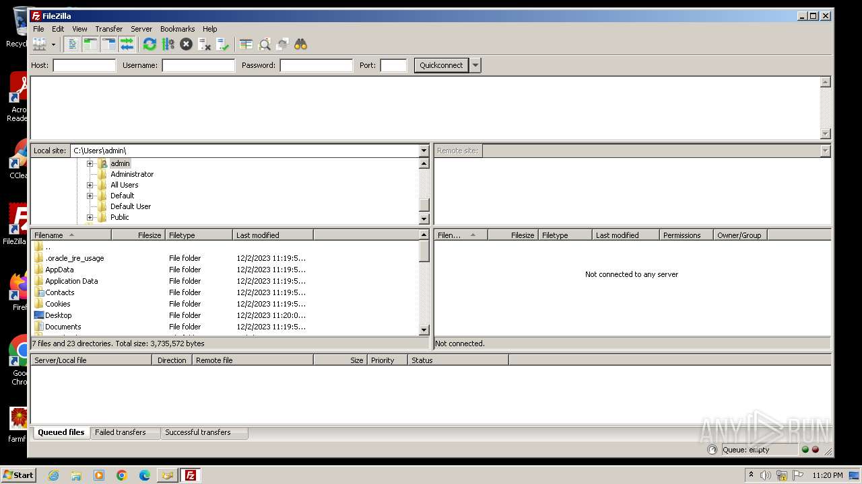Refresh the file and folder lists
The height and width of the screenshot is (484, 862).
pyautogui.click(x=150, y=44)
